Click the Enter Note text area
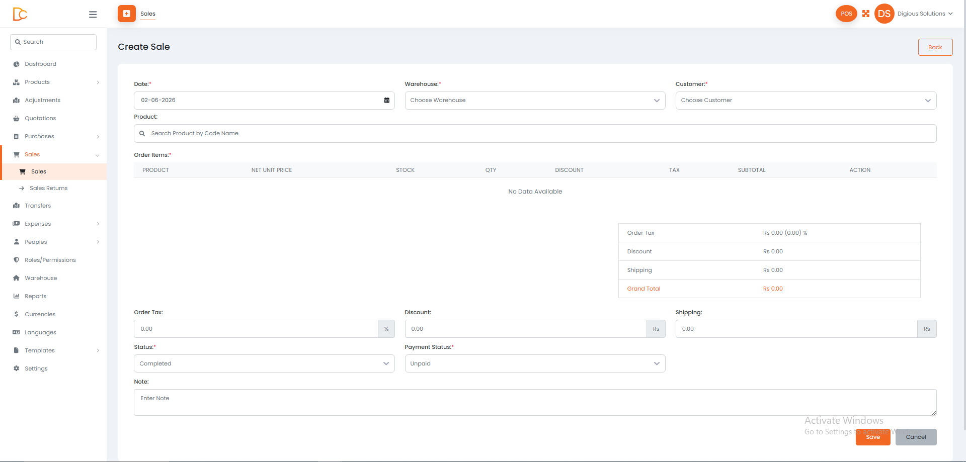The width and height of the screenshot is (966, 462). [535, 402]
